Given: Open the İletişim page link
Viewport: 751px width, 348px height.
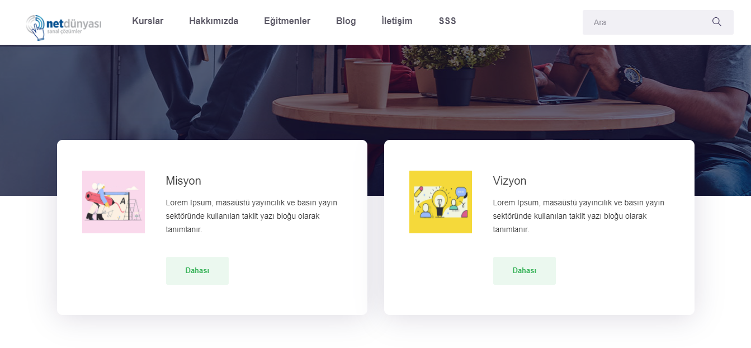Looking at the screenshot, I should pyautogui.click(x=397, y=21).
